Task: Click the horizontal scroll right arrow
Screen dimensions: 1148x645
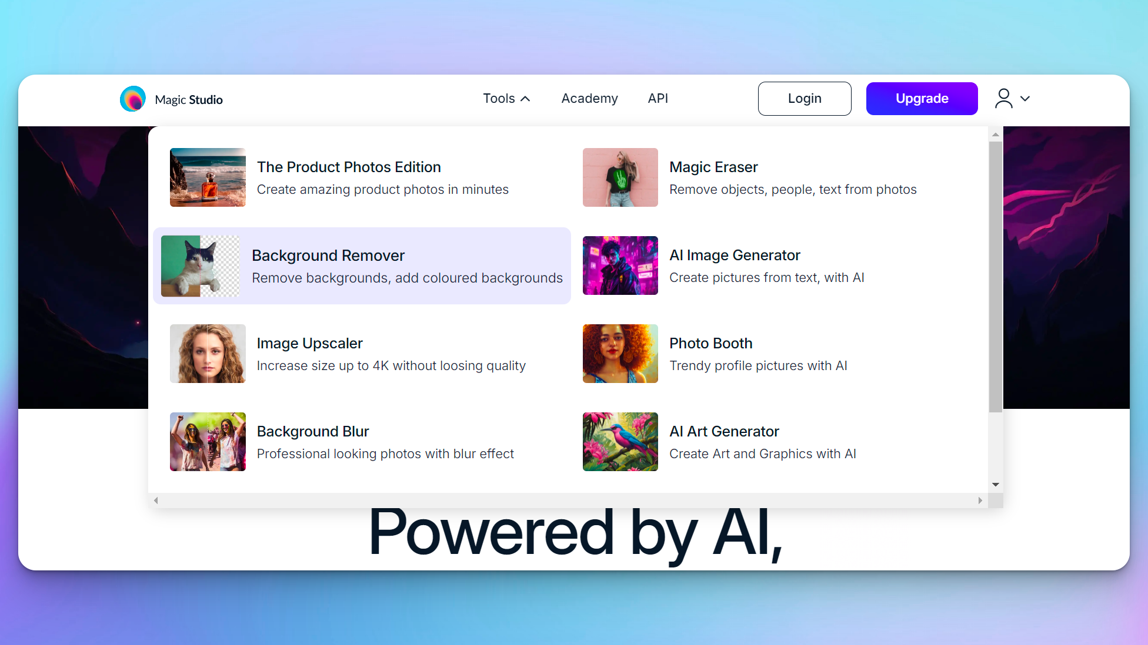Action: (980, 500)
